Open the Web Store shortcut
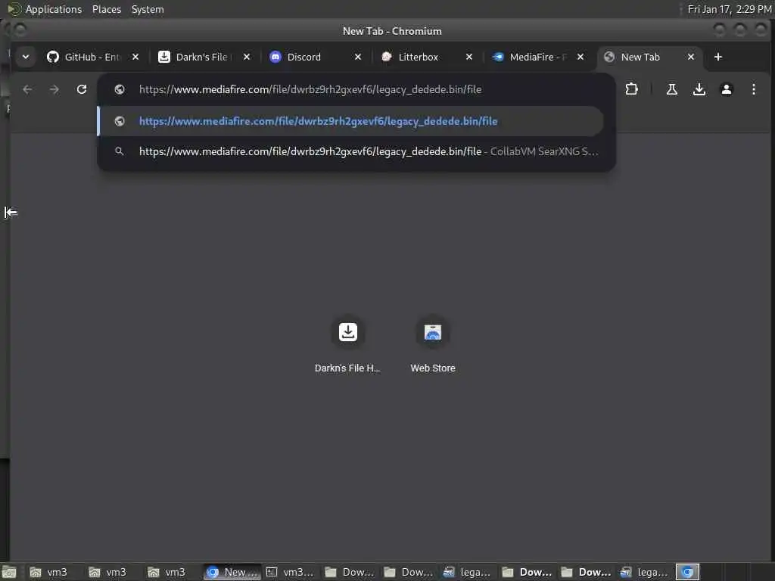The width and height of the screenshot is (775, 581). 432,344
